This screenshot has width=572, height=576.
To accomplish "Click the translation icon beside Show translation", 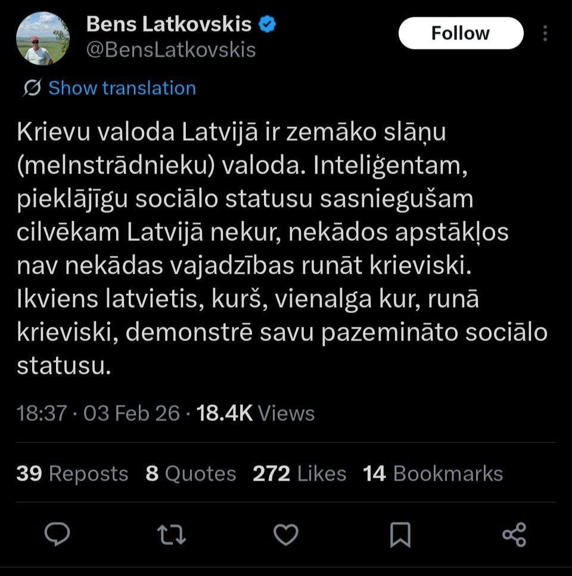I will (x=32, y=88).
